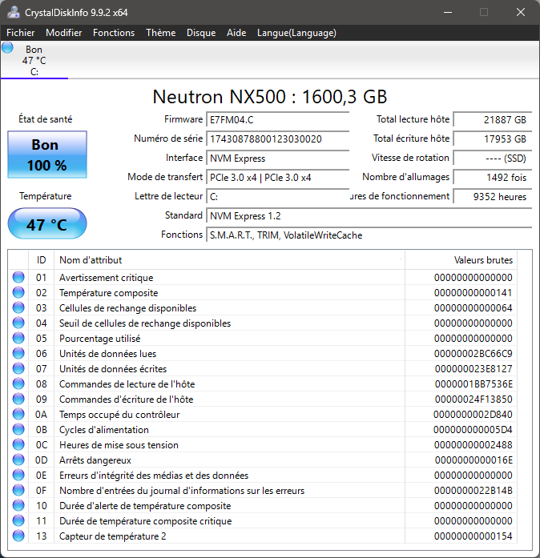Click status icon for Commandes de lecture de l'hôte
The image size is (540, 558).
[x=18, y=383]
